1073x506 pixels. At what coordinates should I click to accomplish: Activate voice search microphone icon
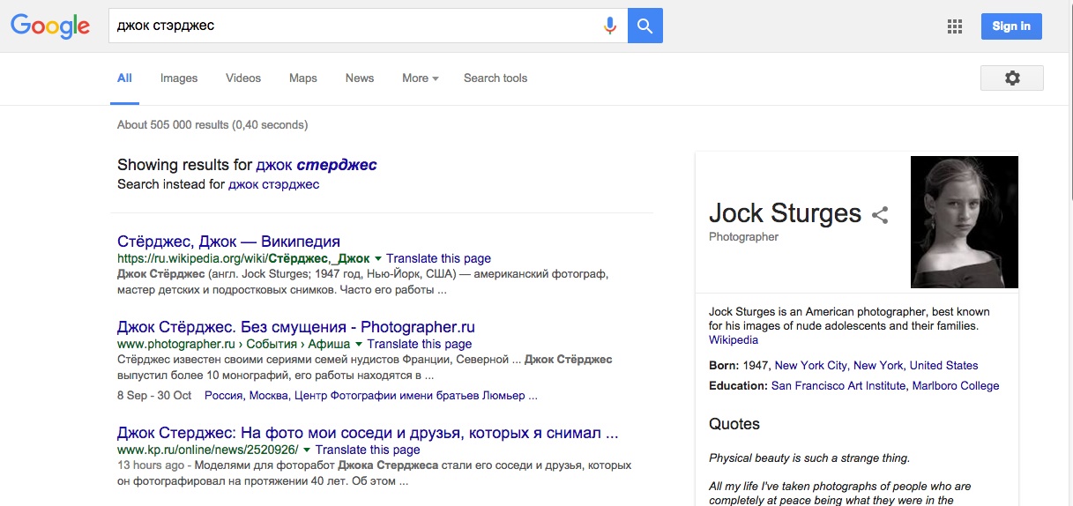point(609,26)
